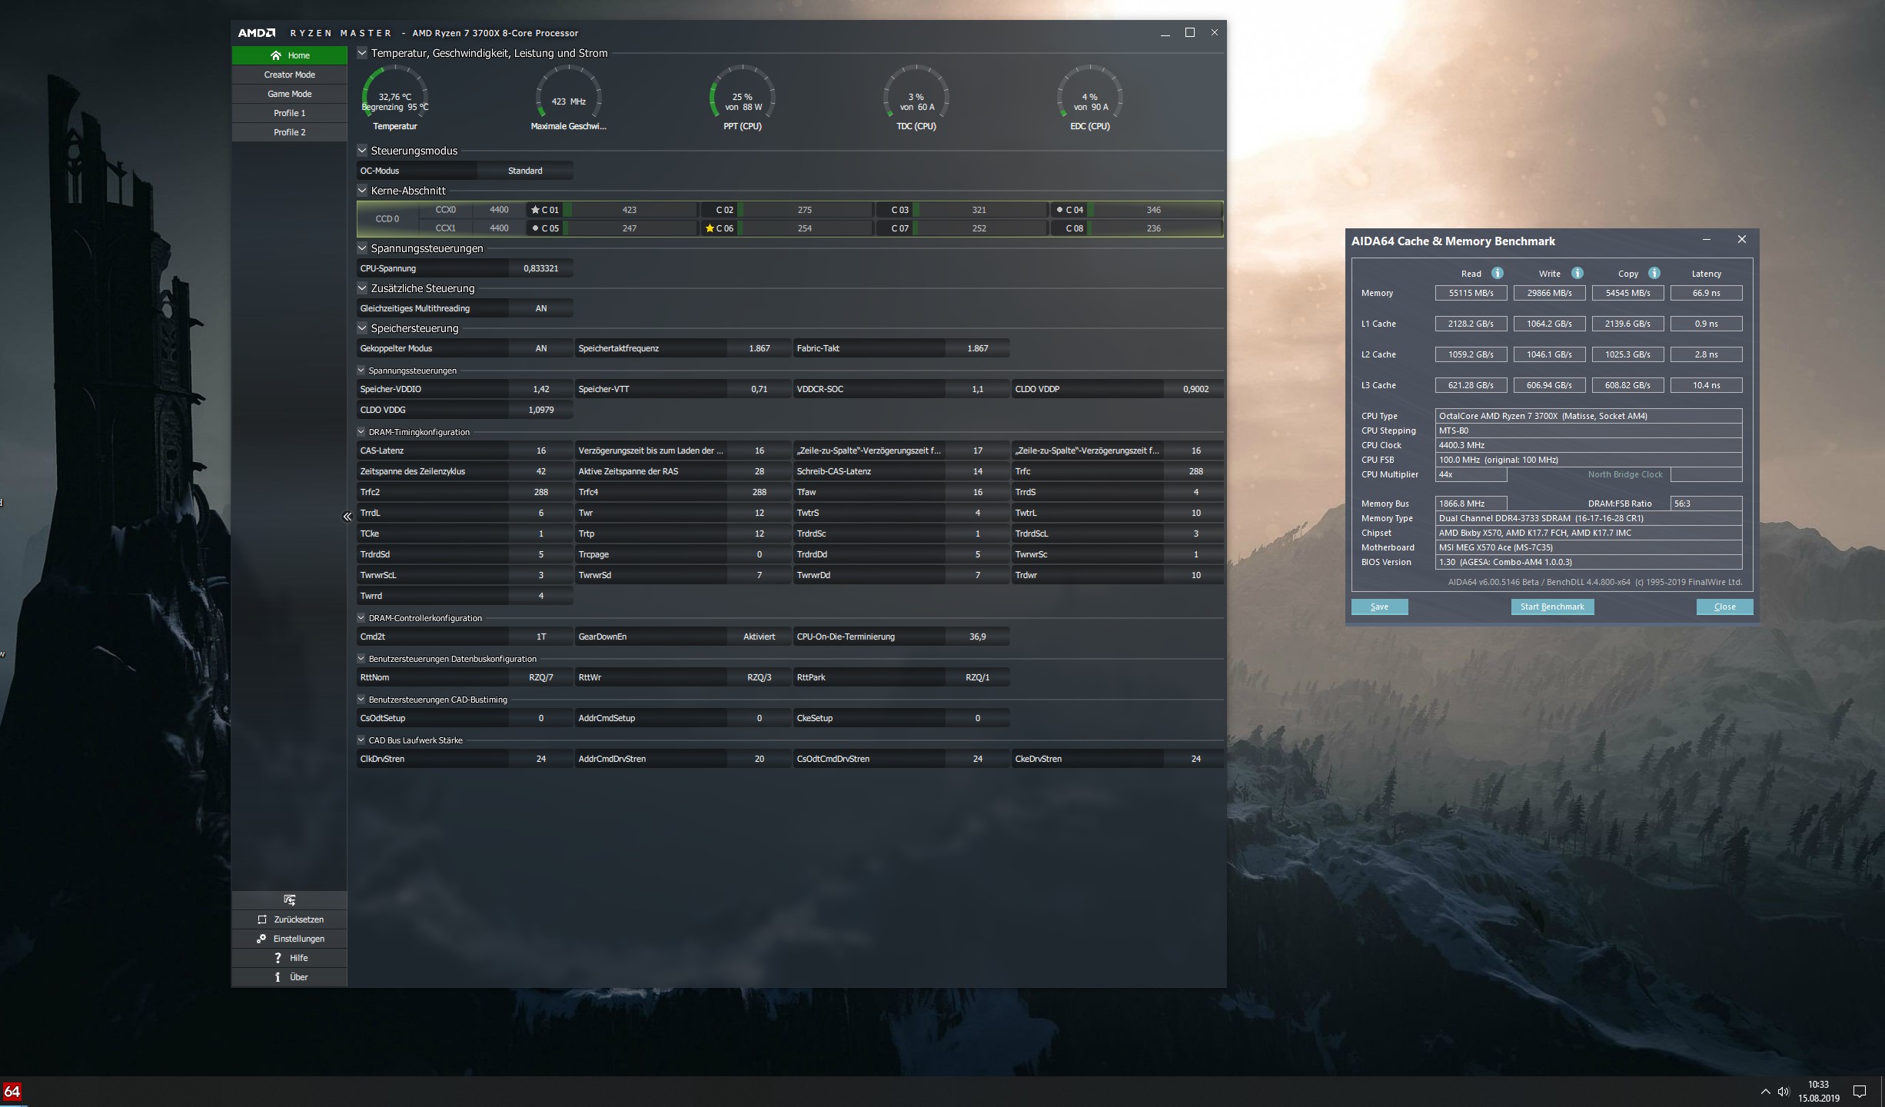Click the Zurücksetzen reset icon
Viewport: 1885px width, 1107px height.
(262, 919)
